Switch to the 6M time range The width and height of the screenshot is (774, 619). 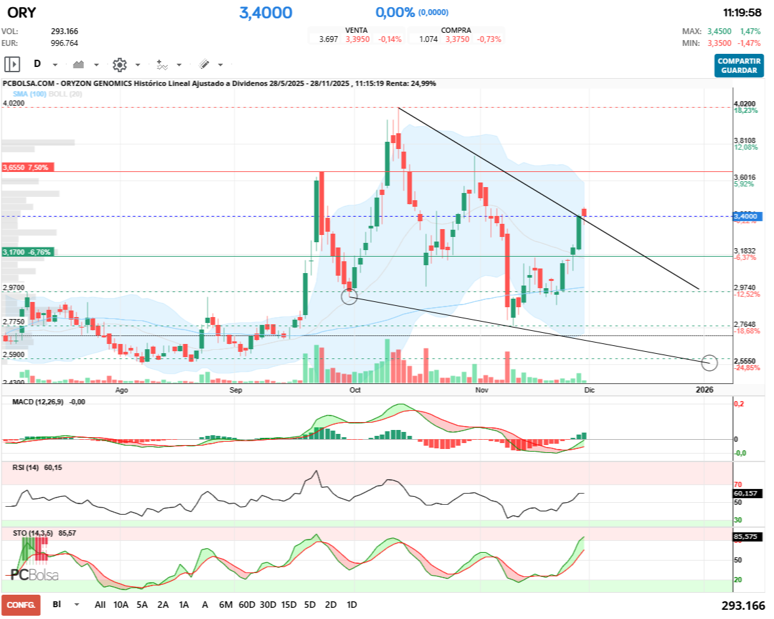click(x=224, y=605)
